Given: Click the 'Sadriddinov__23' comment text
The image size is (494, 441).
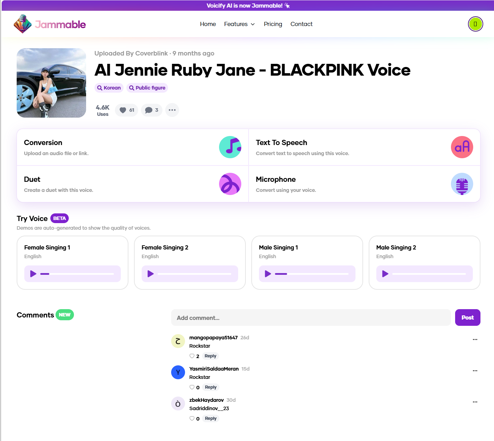Looking at the screenshot, I should [209, 408].
